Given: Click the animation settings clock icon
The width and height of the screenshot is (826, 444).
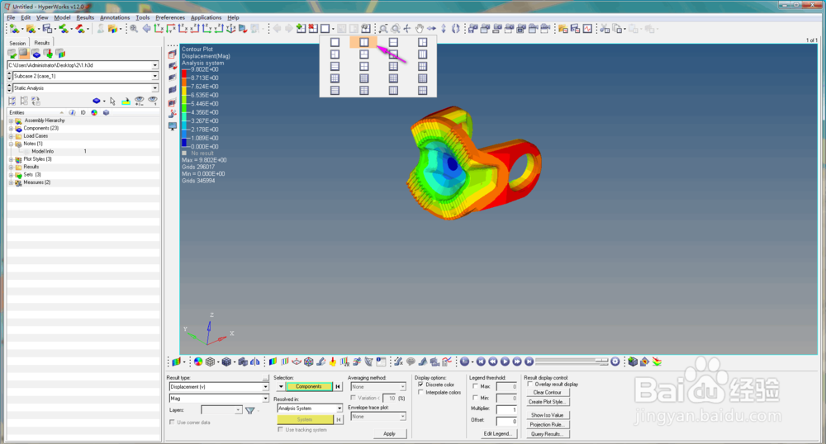Looking at the screenshot, I should point(615,362).
